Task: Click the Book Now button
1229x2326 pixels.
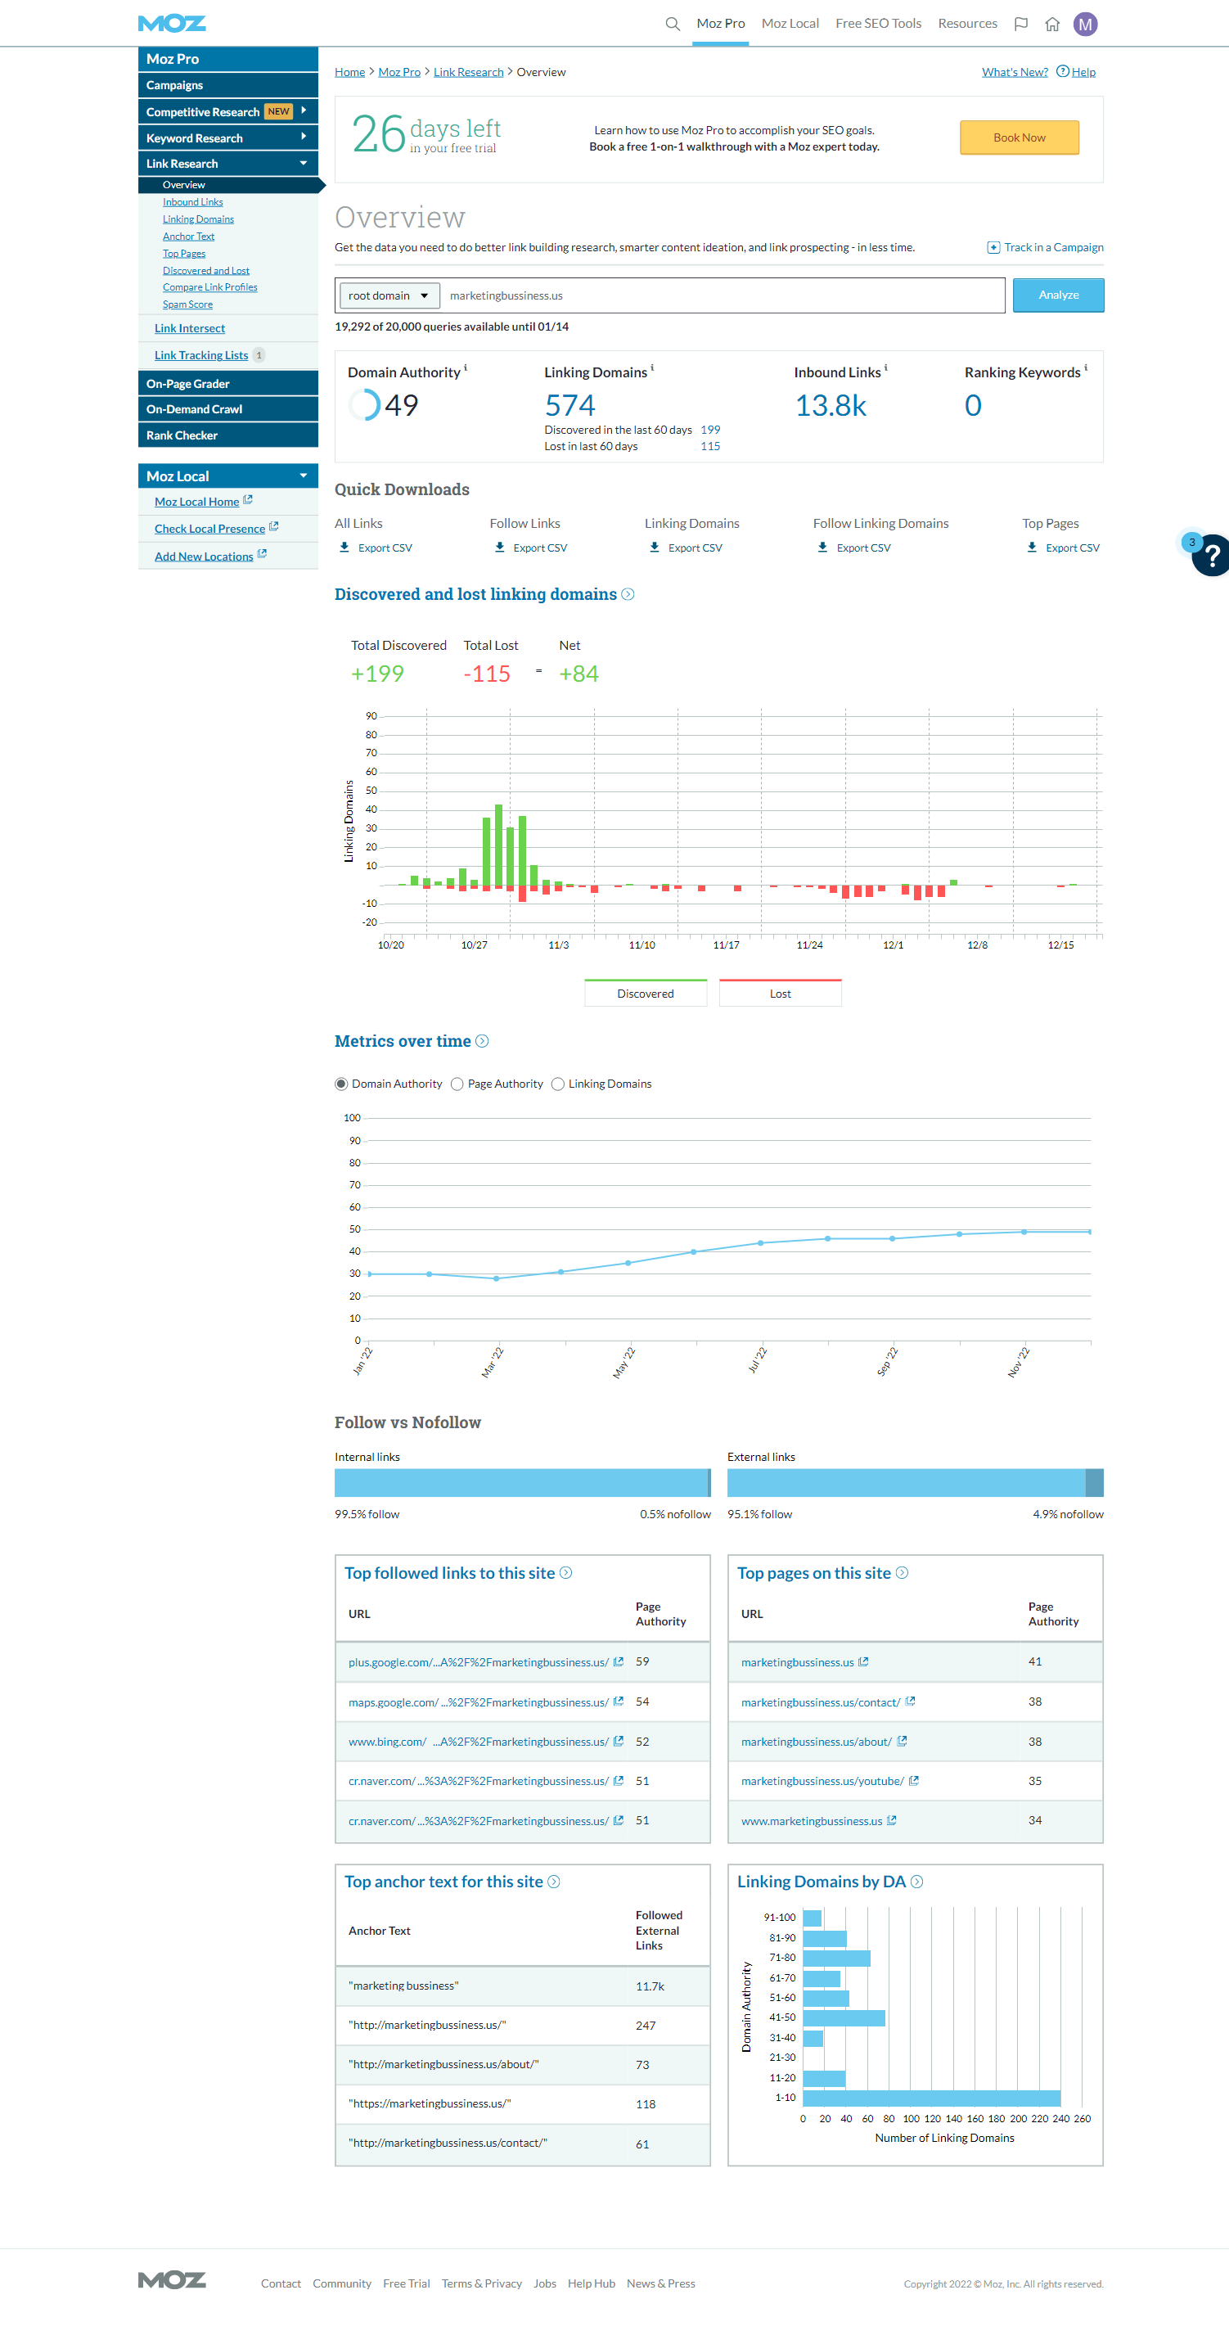Action: 1020,137
